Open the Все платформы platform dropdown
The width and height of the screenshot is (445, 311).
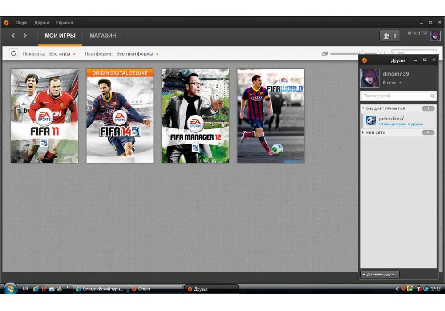coord(138,54)
